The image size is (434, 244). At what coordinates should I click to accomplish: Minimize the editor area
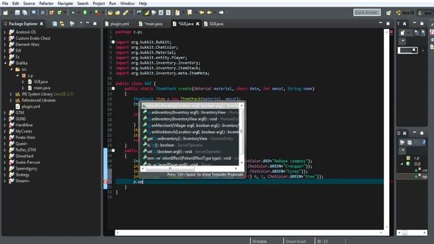pos(380,23)
